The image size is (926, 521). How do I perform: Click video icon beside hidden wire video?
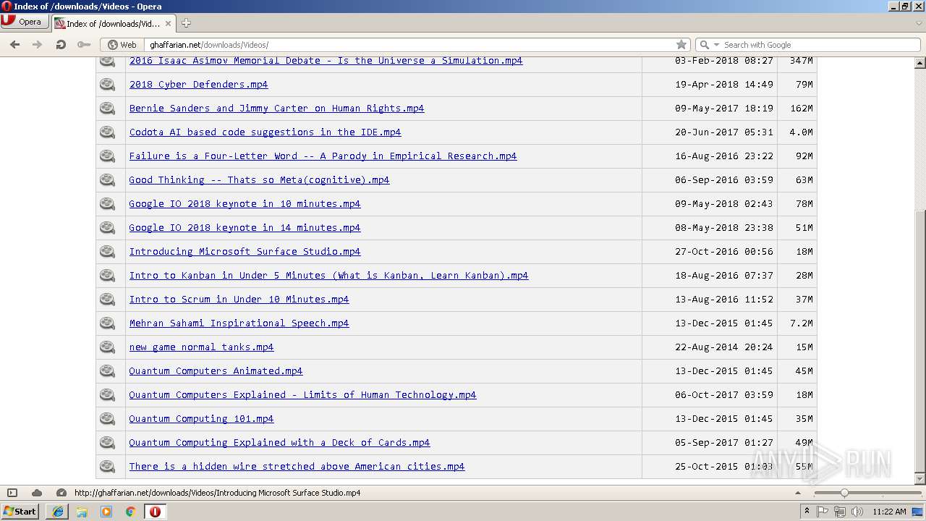click(x=108, y=467)
